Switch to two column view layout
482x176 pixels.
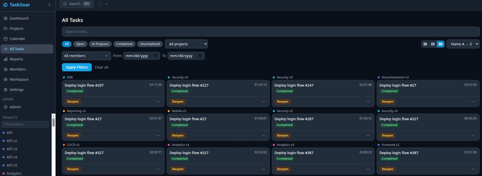433,44
